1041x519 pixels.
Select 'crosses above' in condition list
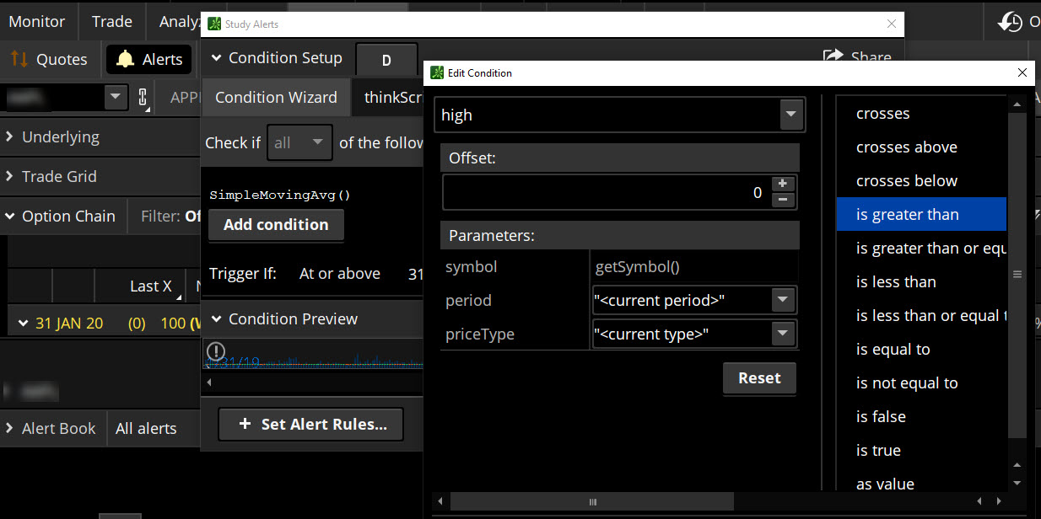[906, 147]
